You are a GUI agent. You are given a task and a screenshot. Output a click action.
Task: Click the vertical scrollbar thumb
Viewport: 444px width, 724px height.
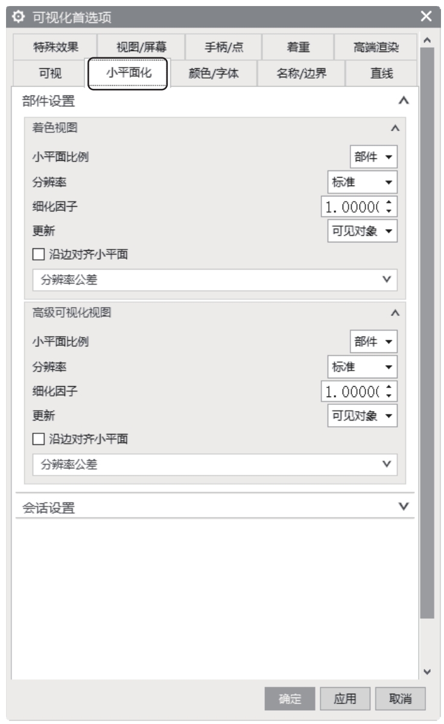427,332
